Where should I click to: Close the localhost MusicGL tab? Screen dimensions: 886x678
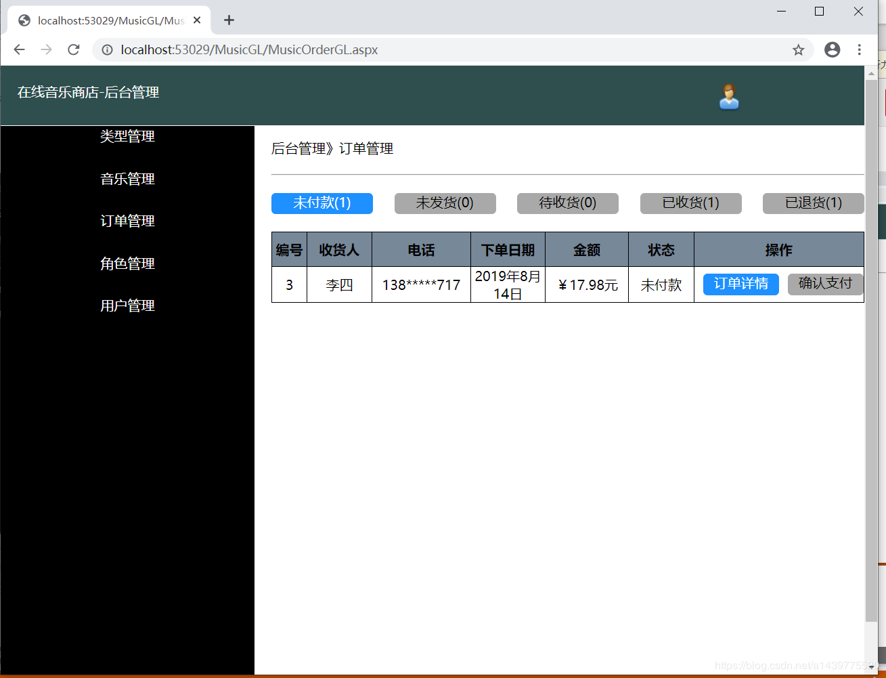(197, 20)
